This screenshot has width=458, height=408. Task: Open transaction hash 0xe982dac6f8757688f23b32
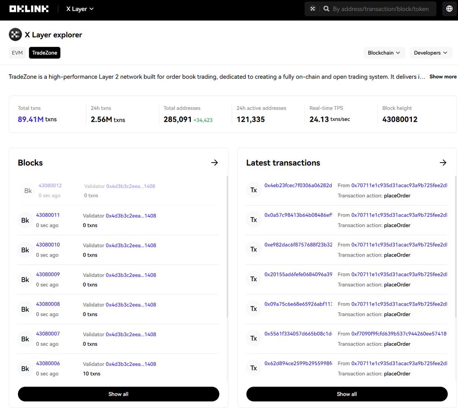(x=298, y=245)
